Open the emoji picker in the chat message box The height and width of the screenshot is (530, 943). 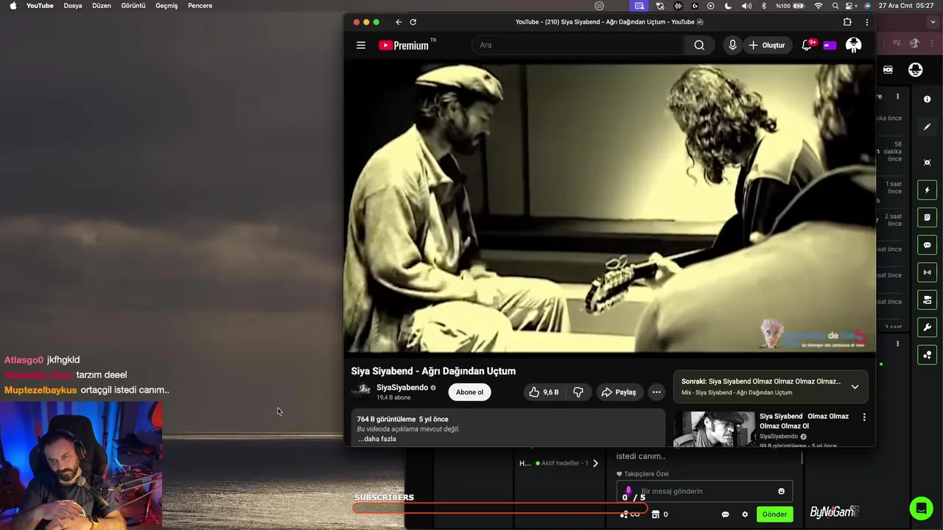782,491
